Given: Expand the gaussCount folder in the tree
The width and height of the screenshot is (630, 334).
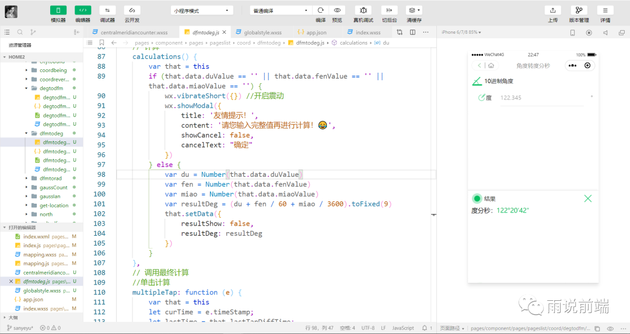Looking at the screenshot, I should (x=53, y=187).
